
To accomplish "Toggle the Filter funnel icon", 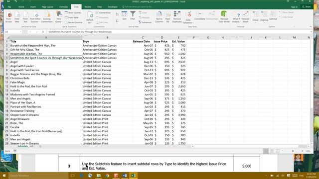I will [x=133, y=16].
